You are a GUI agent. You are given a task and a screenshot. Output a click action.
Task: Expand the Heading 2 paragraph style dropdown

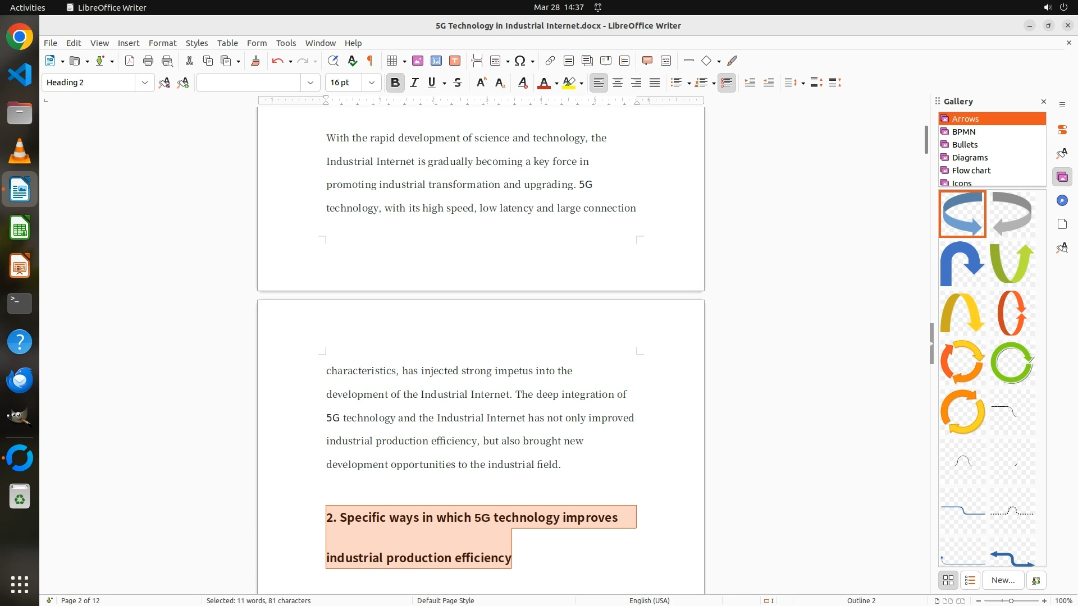(144, 82)
